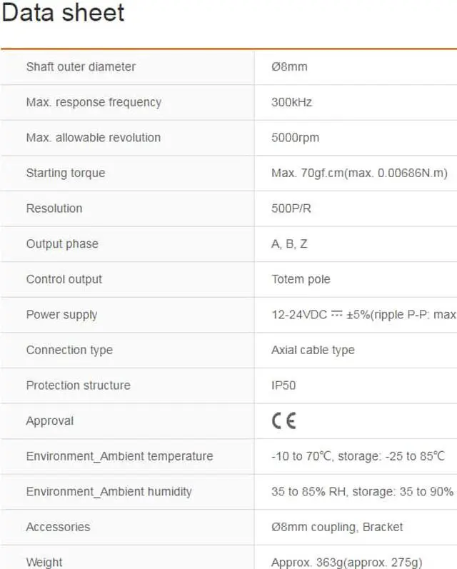The image size is (457, 569).
Task: Click the 300kHz value
Action: (x=291, y=102)
